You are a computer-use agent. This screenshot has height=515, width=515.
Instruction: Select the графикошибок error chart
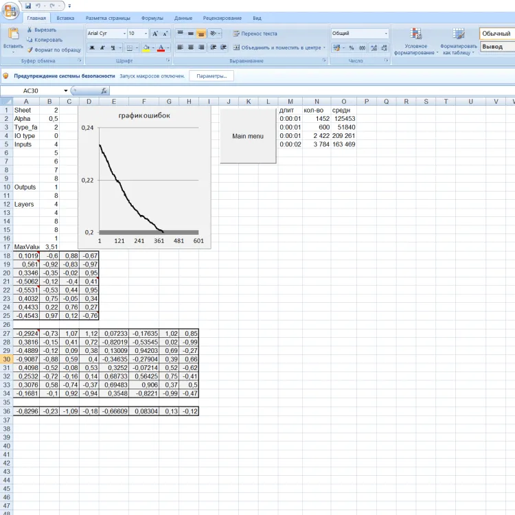point(144,179)
